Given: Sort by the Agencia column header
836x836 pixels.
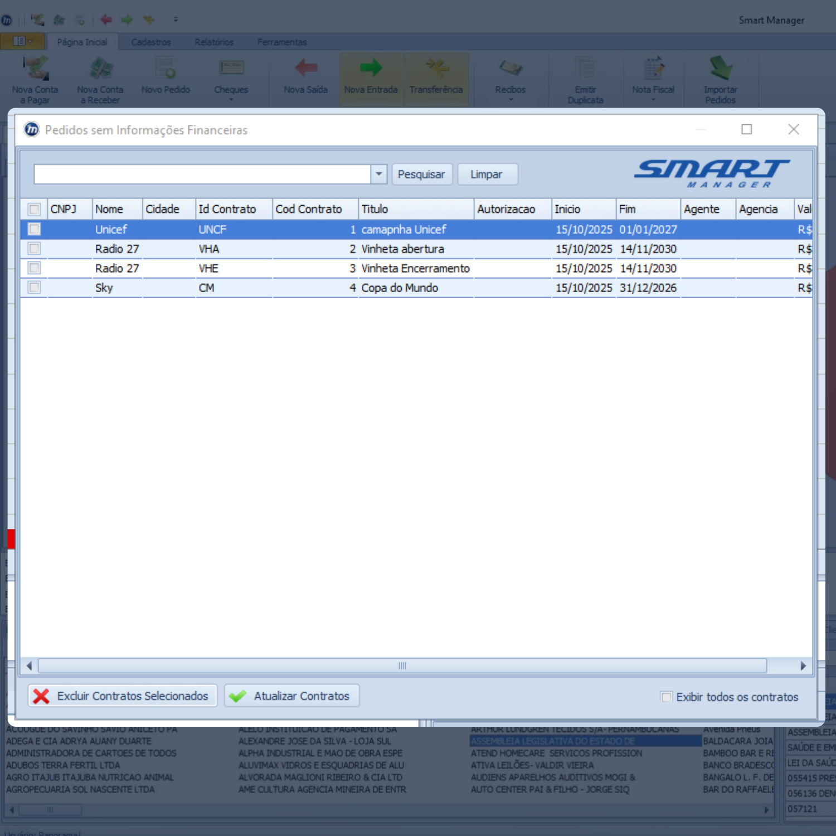Looking at the screenshot, I should point(765,209).
